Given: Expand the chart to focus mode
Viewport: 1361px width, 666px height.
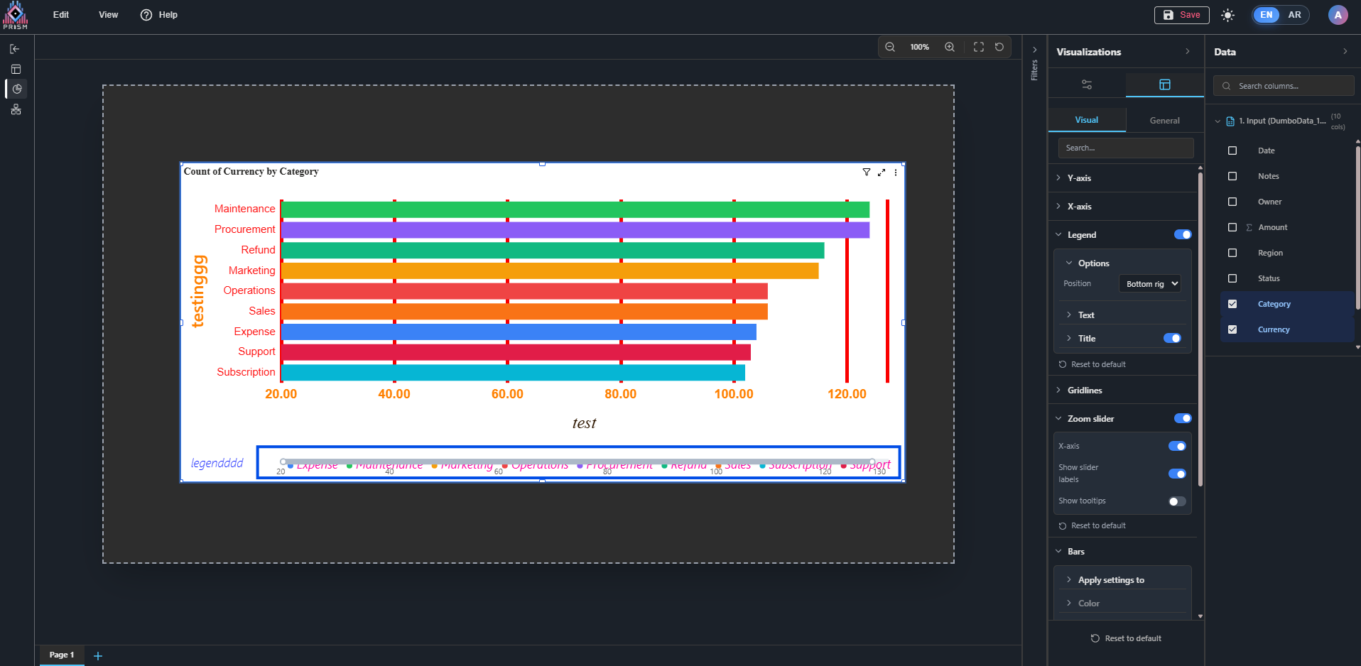Looking at the screenshot, I should (x=882, y=173).
